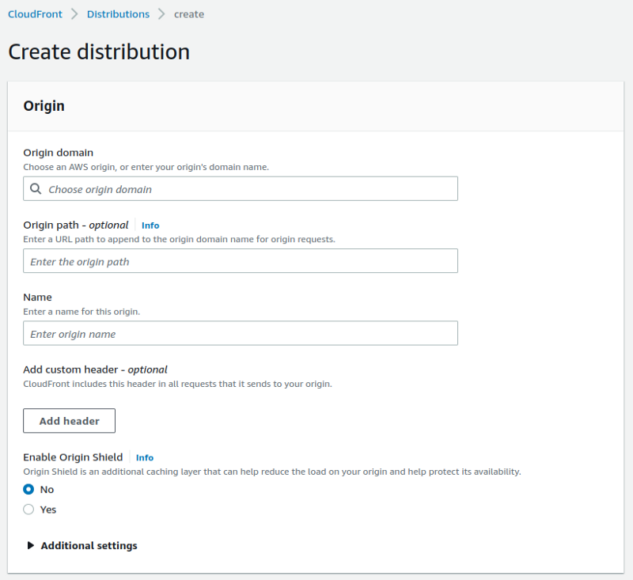The height and width of the screenshot is (580, 633).
Task: Click the create breadcrumb item
Action: pyautogui.click(x=189, y=14)
